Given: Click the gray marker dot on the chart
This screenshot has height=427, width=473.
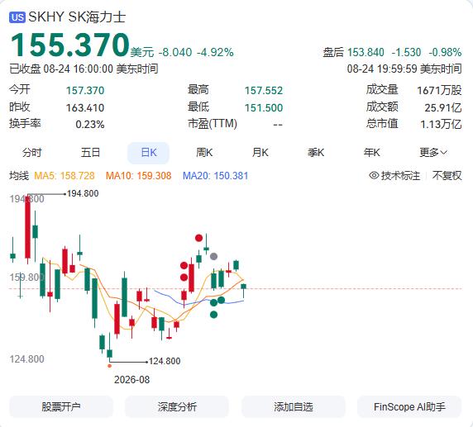Looking at the screenshot, I should click(213, 256).
